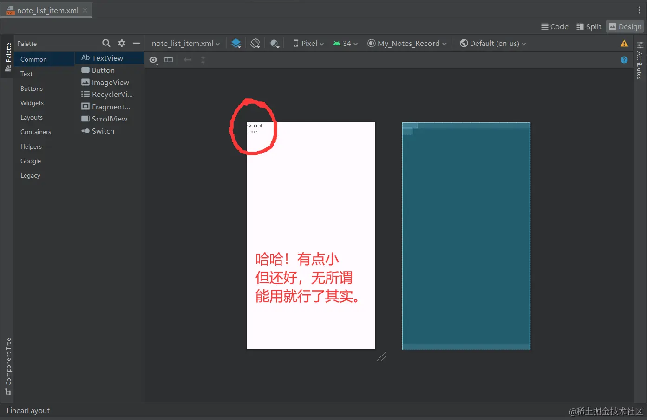Select Content TextView in design preview

click(255, 126)
